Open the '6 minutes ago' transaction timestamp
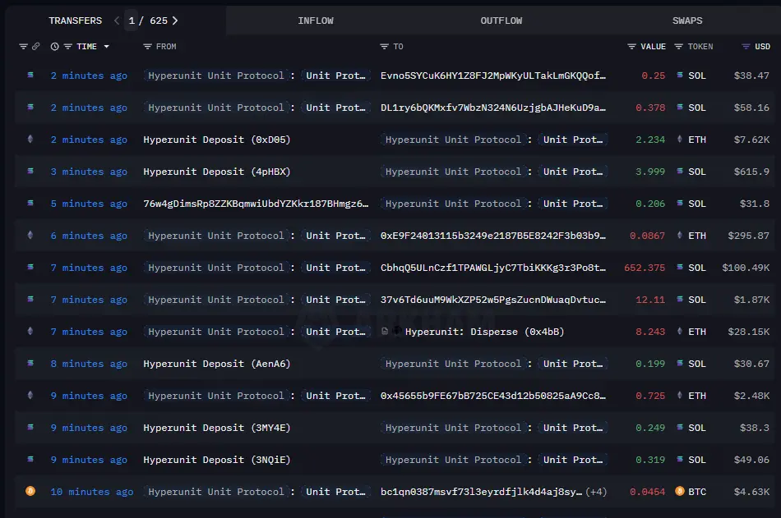The width and height of the screenshot is (781, 518). (89, 236)
